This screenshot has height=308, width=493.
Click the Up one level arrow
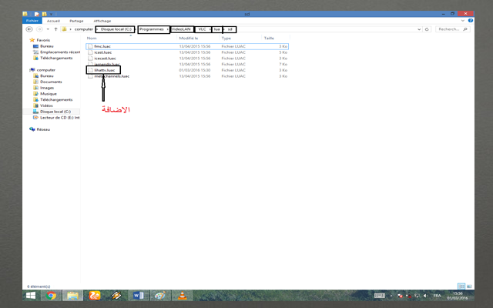click(x=55, y=29)
